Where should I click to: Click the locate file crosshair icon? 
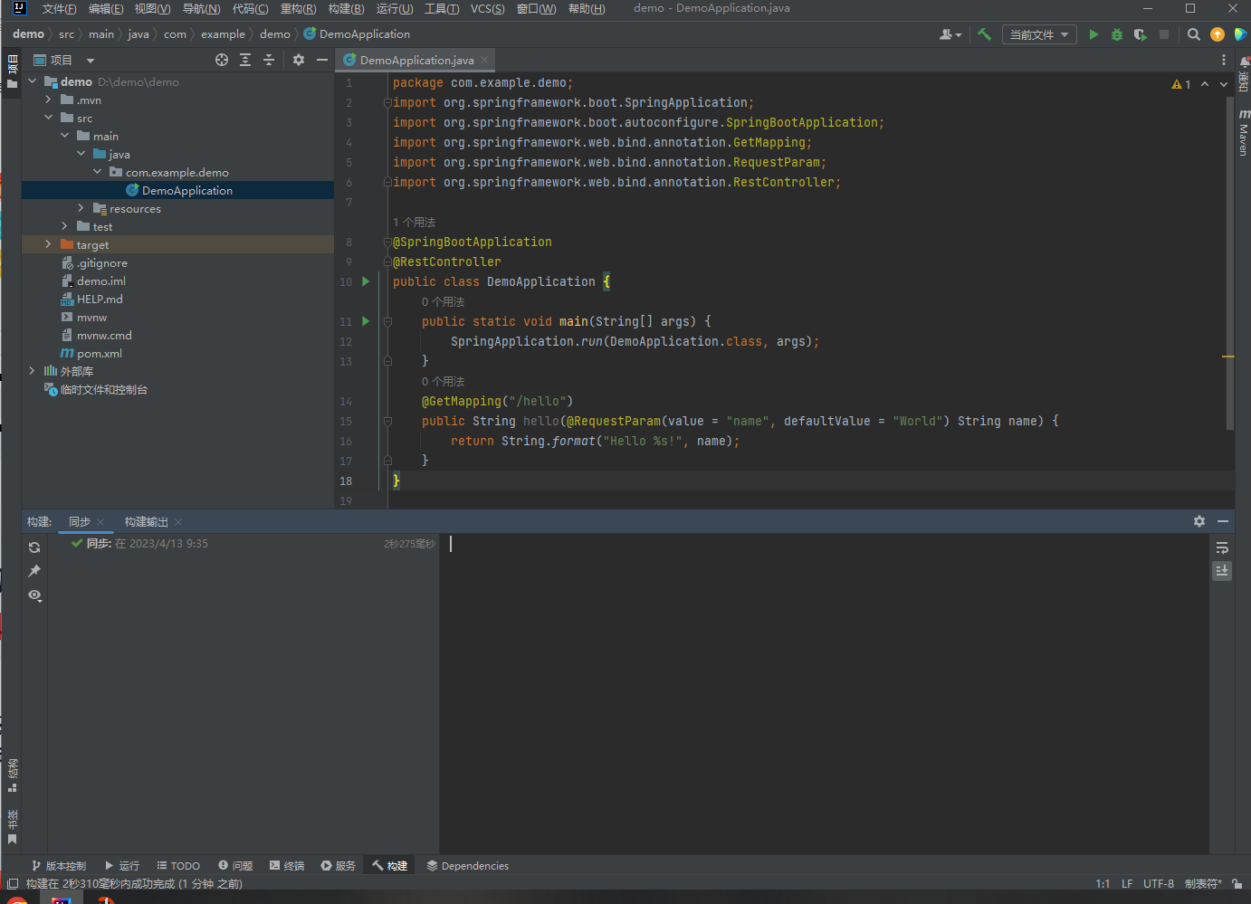222,60
